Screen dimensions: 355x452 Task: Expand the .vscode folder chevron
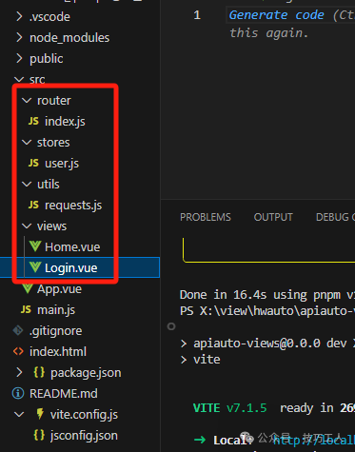(x=19, y=16)
